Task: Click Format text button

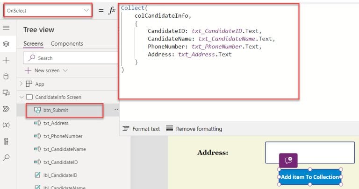Action: coord(141,129)
